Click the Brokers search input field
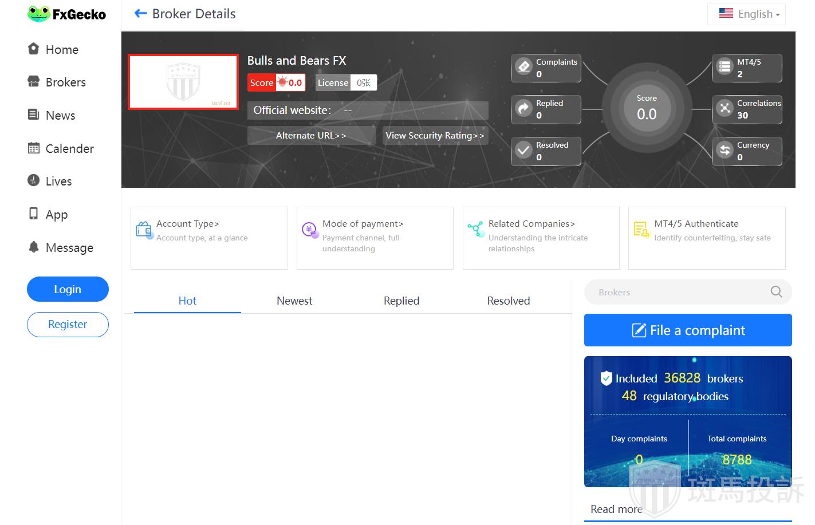The height and width of the screenshot is (525, 815). click(x=676, y=292)
